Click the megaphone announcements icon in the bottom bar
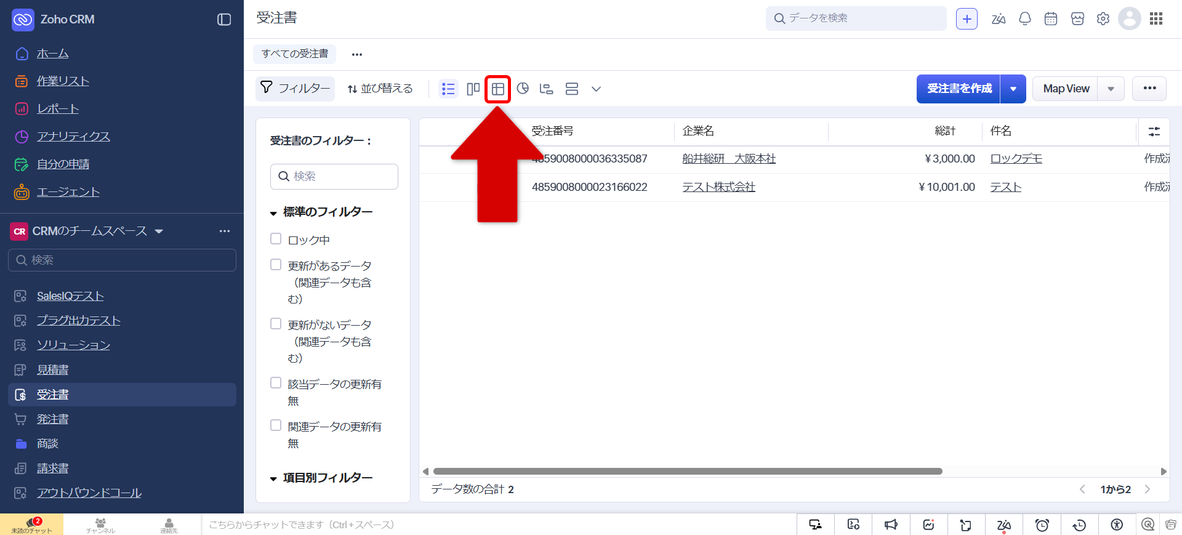Image resolution: width=1182 pixels, height=535 pixels. pos(891,525)
